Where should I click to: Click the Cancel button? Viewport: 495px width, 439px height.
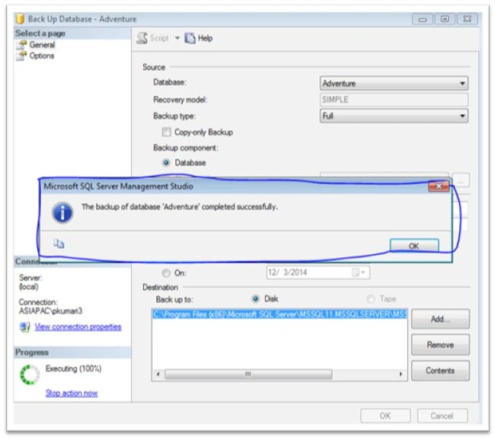pyautogui.click(x=442, y=415)
